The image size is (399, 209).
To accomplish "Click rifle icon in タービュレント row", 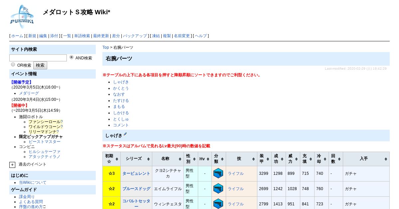I will [x=218, y=173].
